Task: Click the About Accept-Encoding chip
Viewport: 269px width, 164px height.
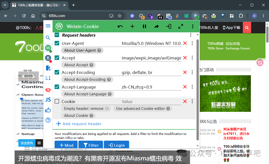Action: (x=87, y=79)
